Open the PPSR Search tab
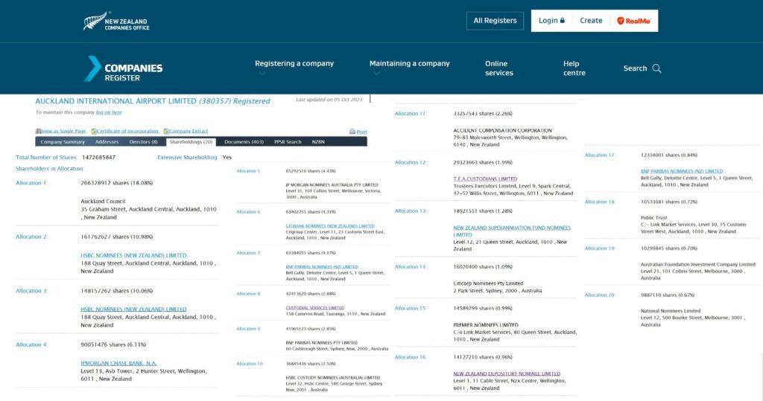The height and width of the screenshot is (401, 763). 288,142
